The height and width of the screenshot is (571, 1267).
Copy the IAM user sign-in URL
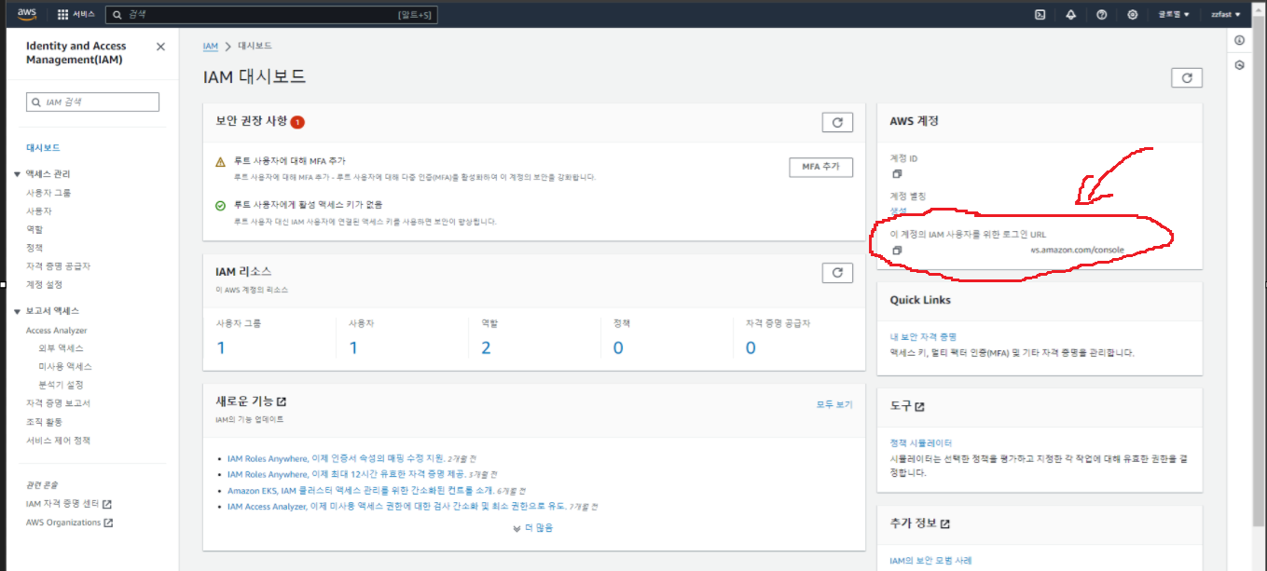click(x=897, y=251)
